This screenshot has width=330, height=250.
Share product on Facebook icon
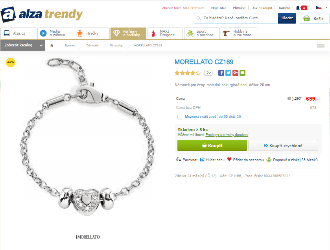pos(221,73)
